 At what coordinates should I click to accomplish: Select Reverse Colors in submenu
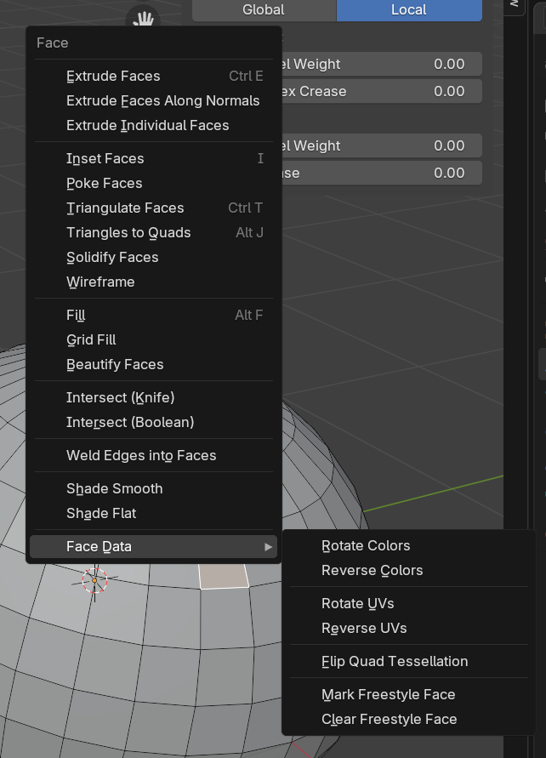tap(409, 571)
